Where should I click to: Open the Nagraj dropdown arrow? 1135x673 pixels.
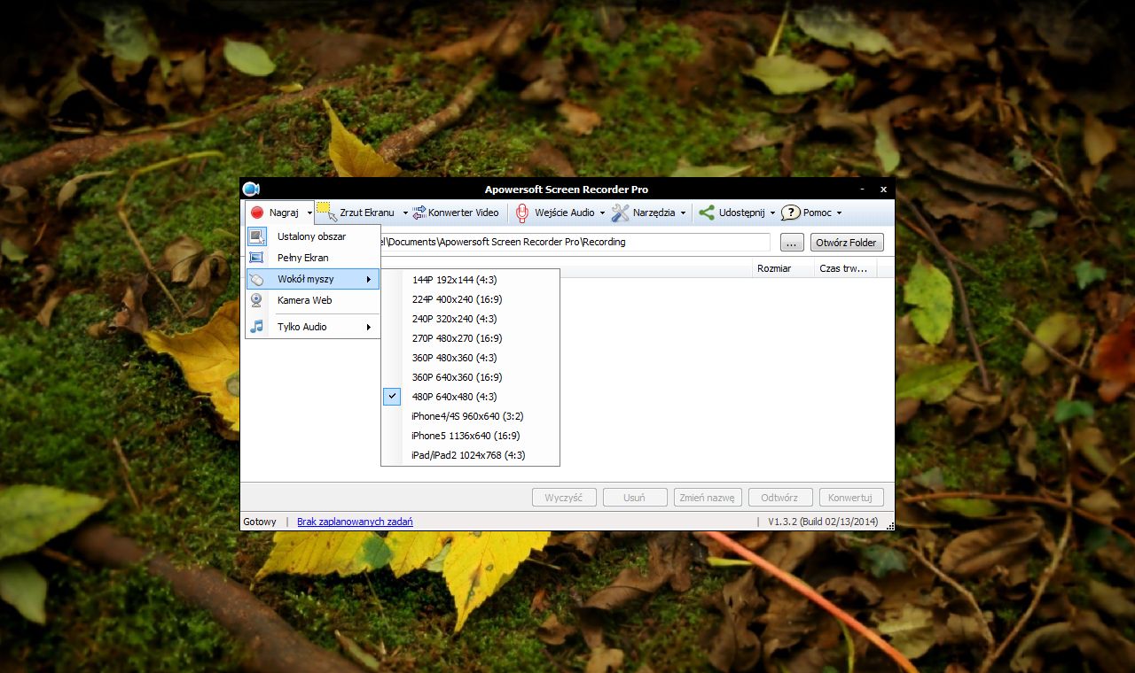coord(309,213)
